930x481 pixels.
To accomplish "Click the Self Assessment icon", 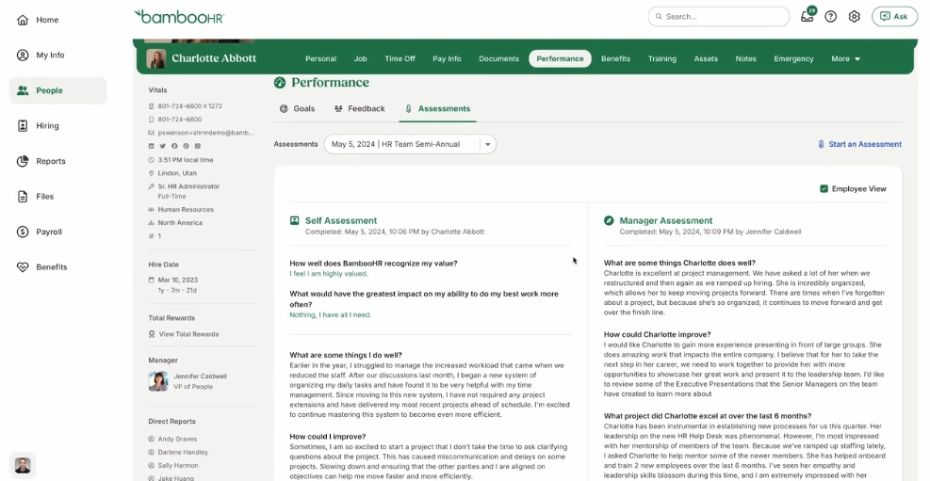I will pyautogui.click(x=294, y=220).
